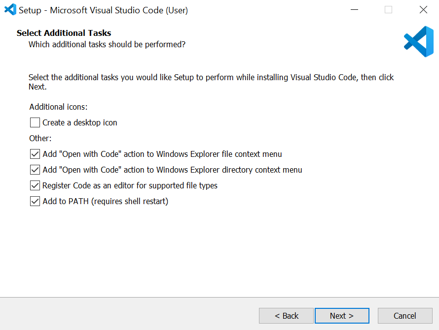Cancel the Visual Studio Code installation
This screenshot has width=439, height=330.
pos(405,315)
